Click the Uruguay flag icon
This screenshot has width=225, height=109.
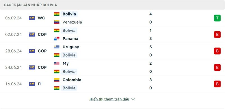tap(57, 47)
